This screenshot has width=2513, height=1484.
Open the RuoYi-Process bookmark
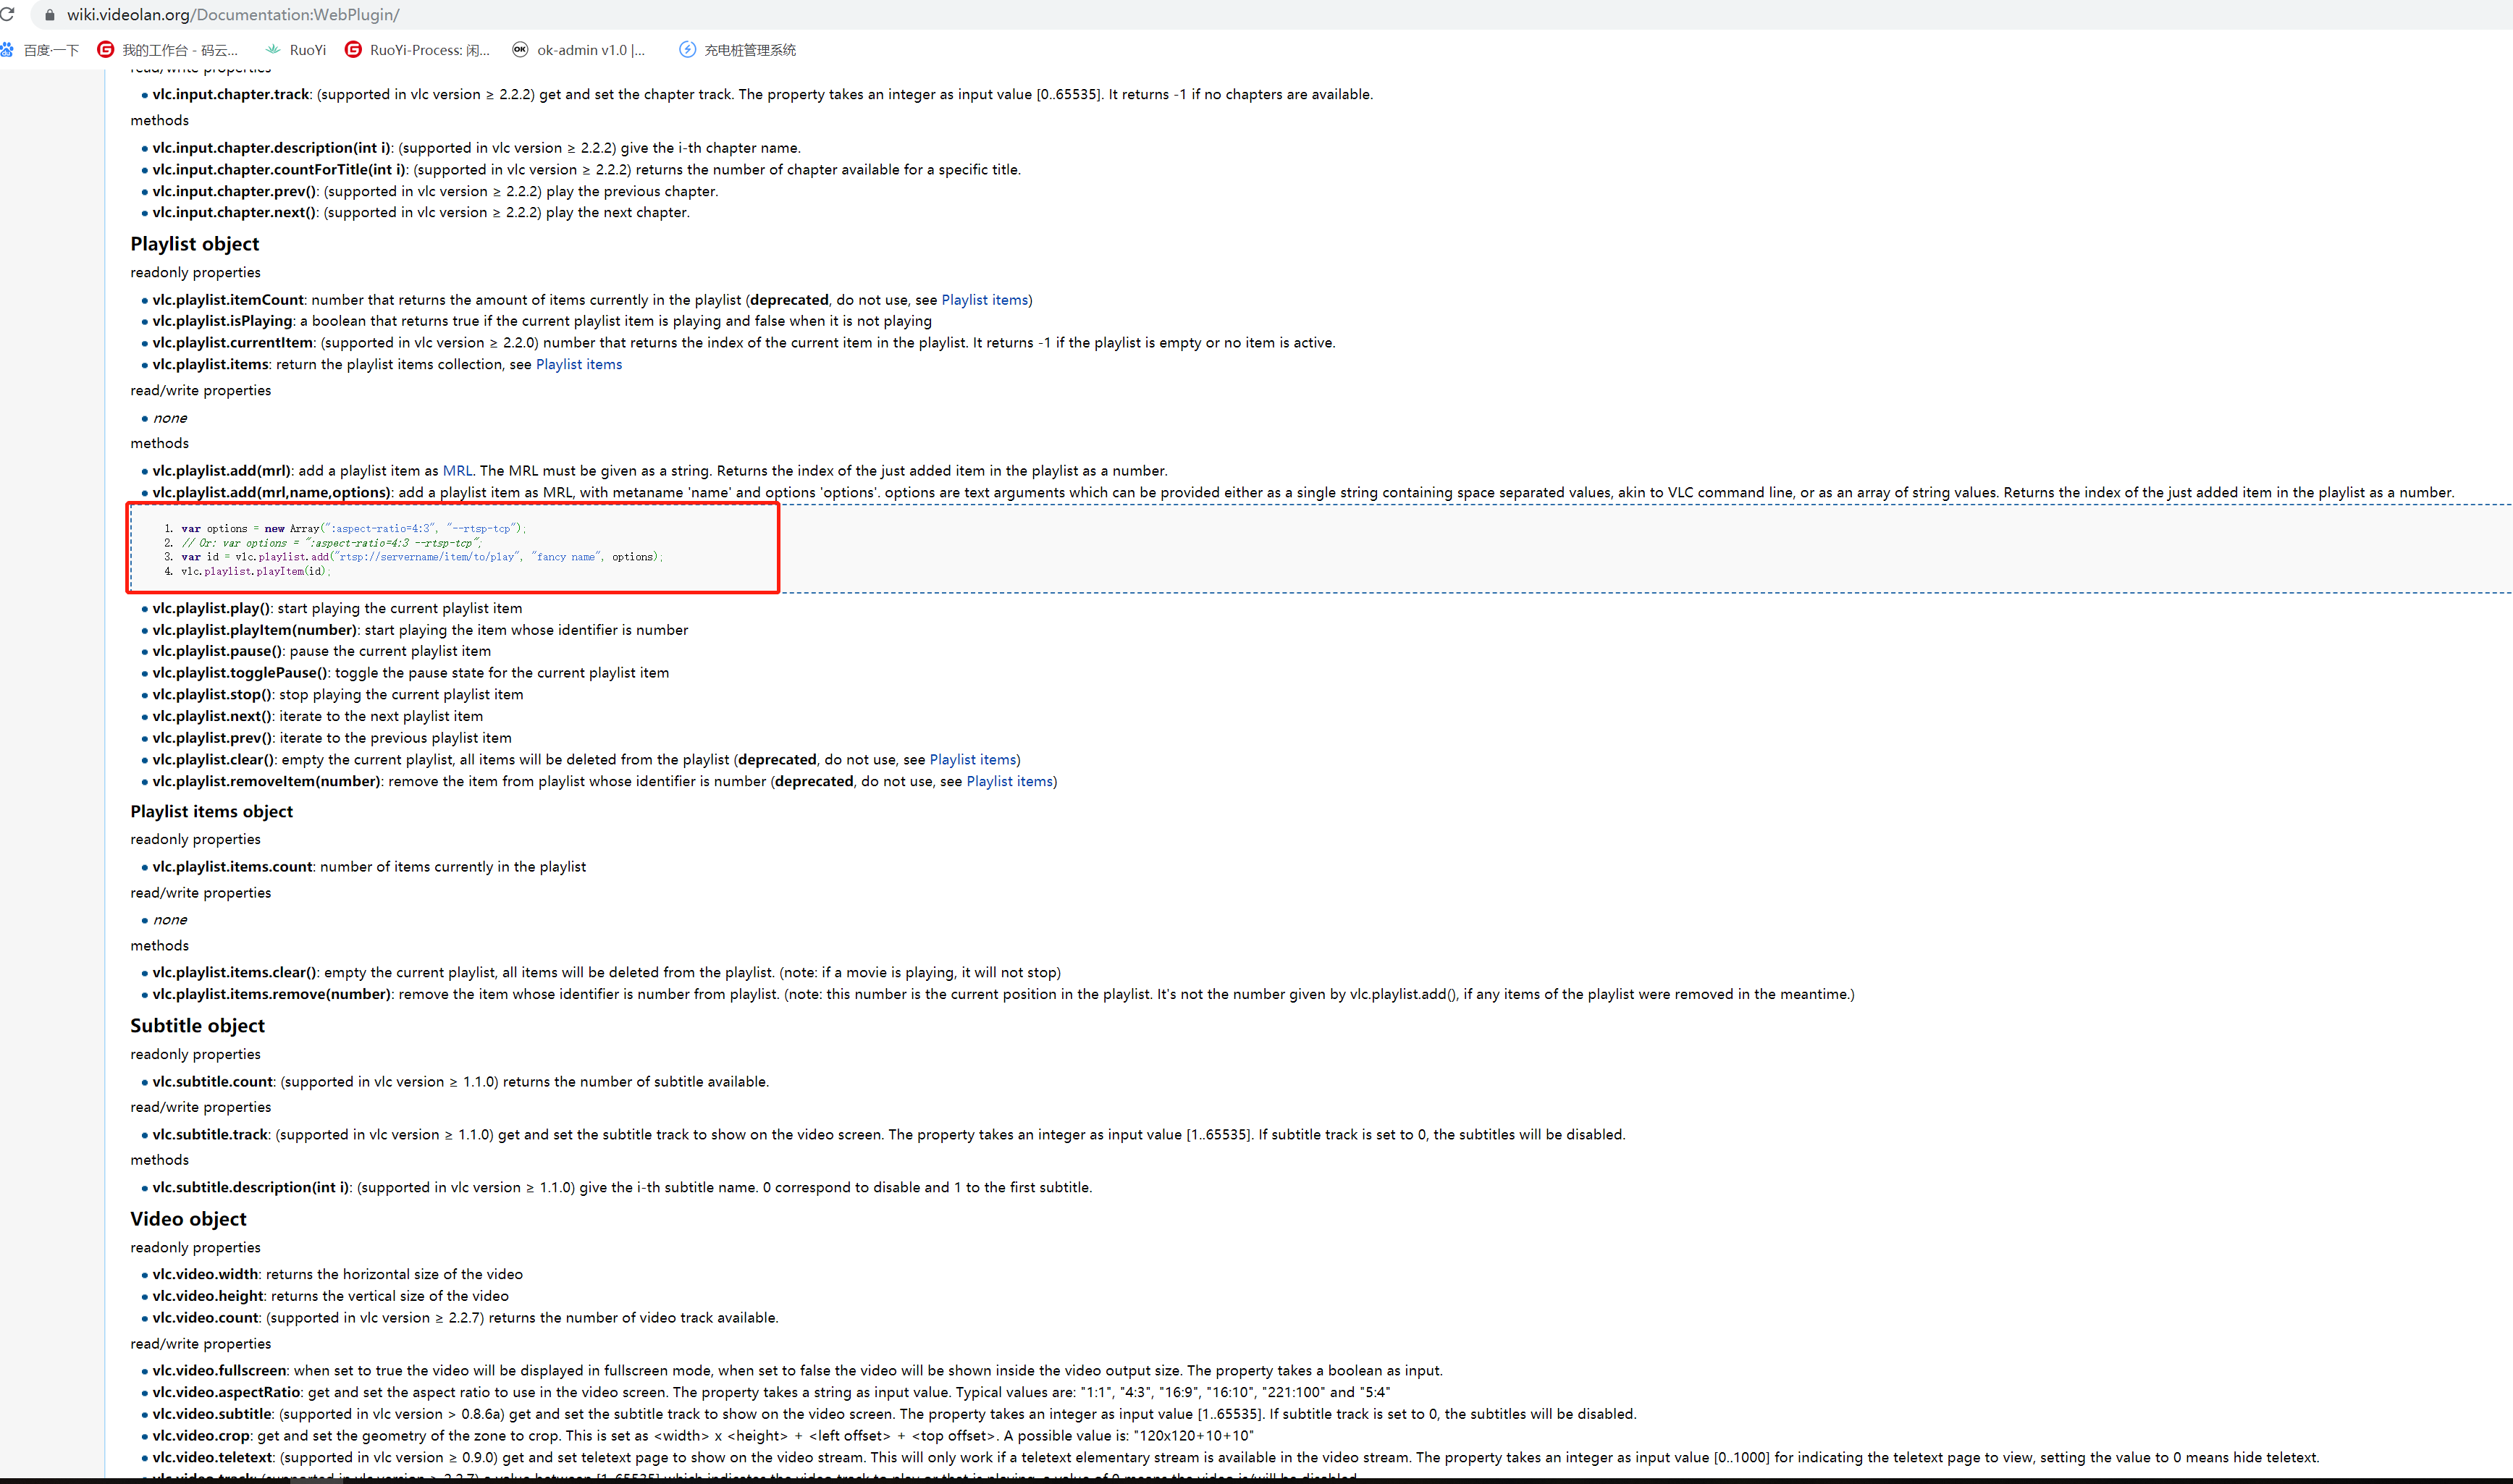tap(418, 50)
